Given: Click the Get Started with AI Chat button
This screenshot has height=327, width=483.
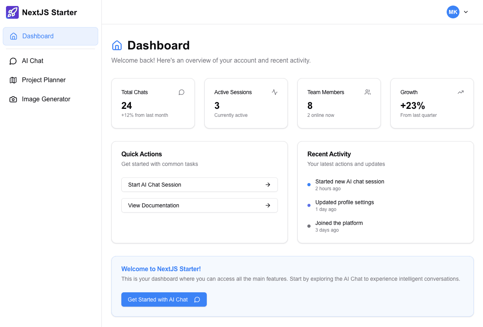Looking at the screenshot, I should click(x=164, y=299).
